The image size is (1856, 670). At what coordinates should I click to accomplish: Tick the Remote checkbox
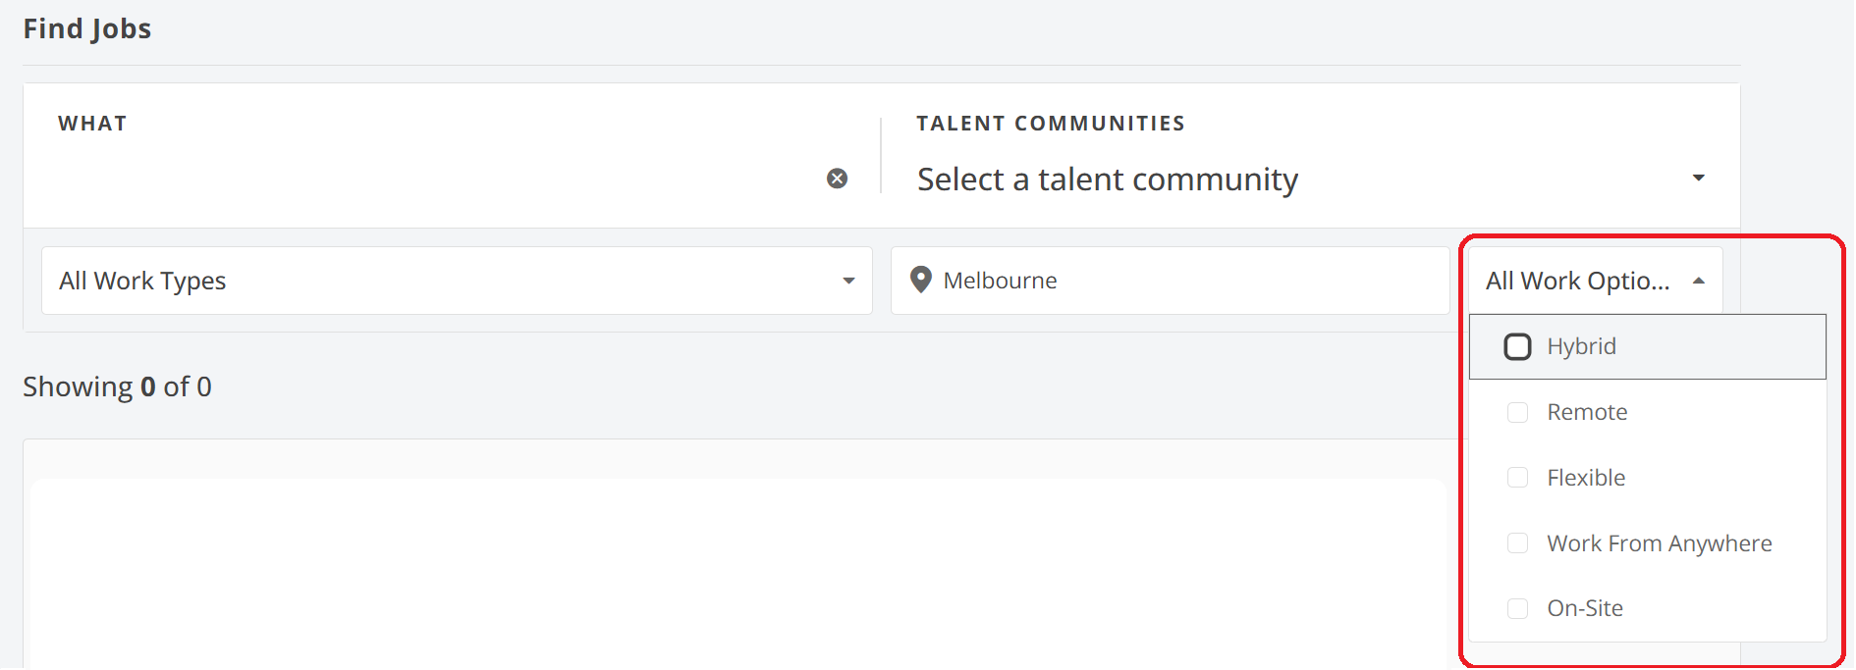point(1517,412)
